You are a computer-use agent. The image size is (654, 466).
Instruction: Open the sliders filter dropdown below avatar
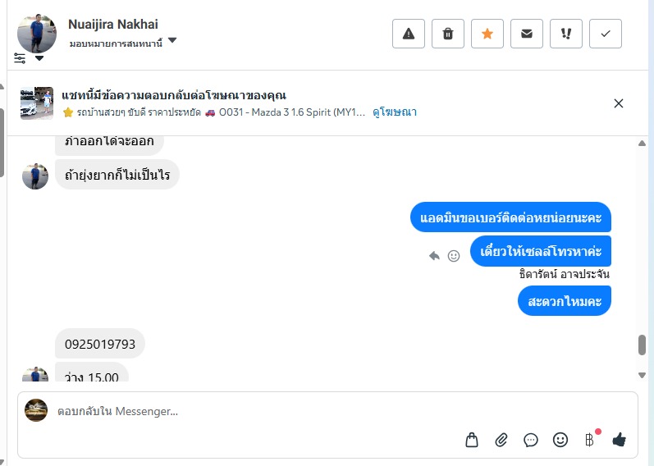[x=29, y=58]
